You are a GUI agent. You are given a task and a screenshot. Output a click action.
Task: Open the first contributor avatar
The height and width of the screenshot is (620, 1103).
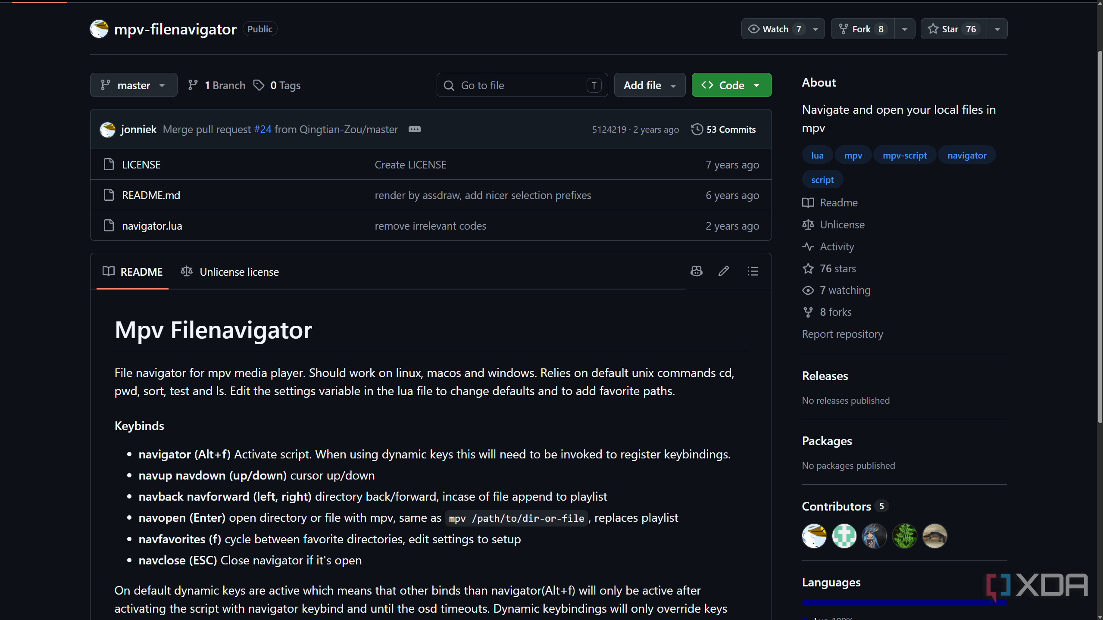pos(814,536)
